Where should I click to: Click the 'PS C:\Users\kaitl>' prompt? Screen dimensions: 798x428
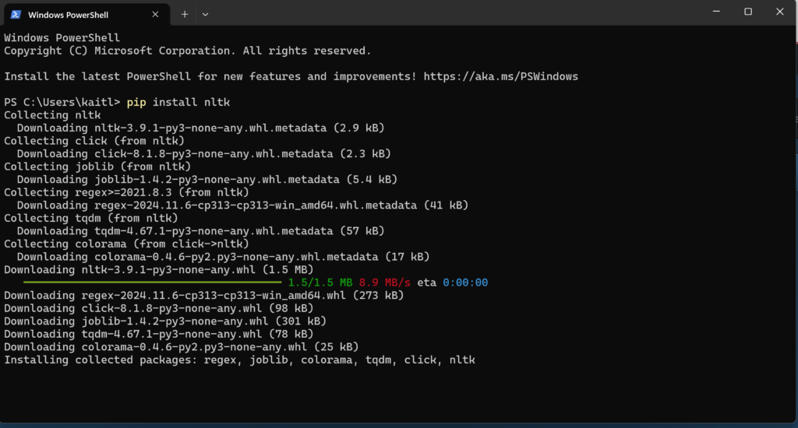(62, 102)
